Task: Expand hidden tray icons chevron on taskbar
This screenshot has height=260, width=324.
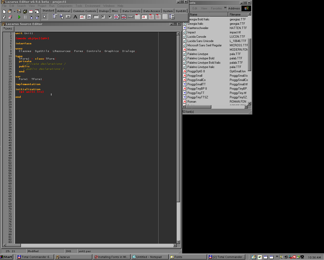Action: [x=277, y=256]
